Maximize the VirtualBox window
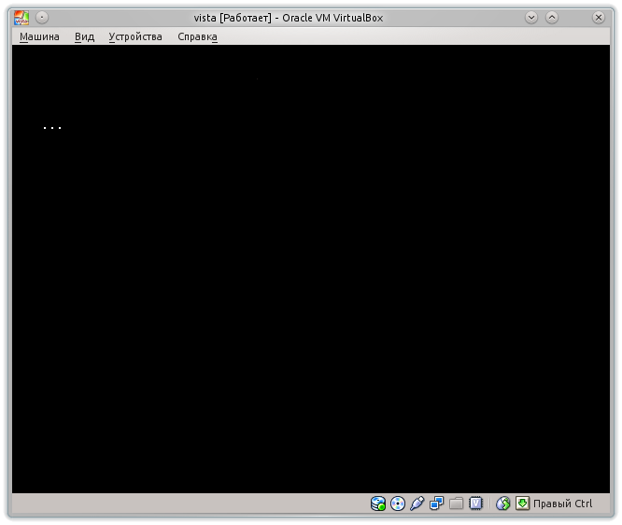Viewport: 622px width, 525px height. click(x=552, y=17)
